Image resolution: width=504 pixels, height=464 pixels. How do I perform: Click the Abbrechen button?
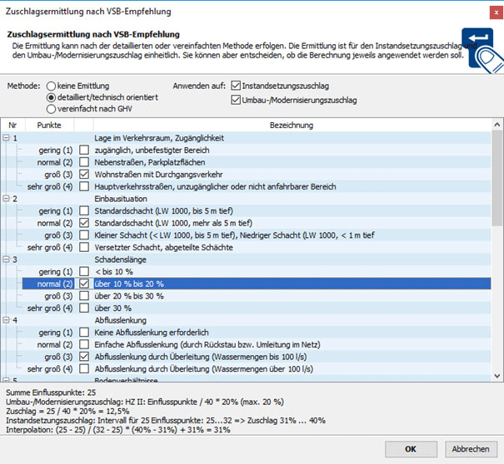point(471,449)
